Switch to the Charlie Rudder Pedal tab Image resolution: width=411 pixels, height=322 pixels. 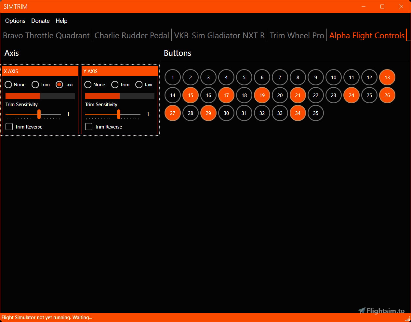tap(132, 35)
